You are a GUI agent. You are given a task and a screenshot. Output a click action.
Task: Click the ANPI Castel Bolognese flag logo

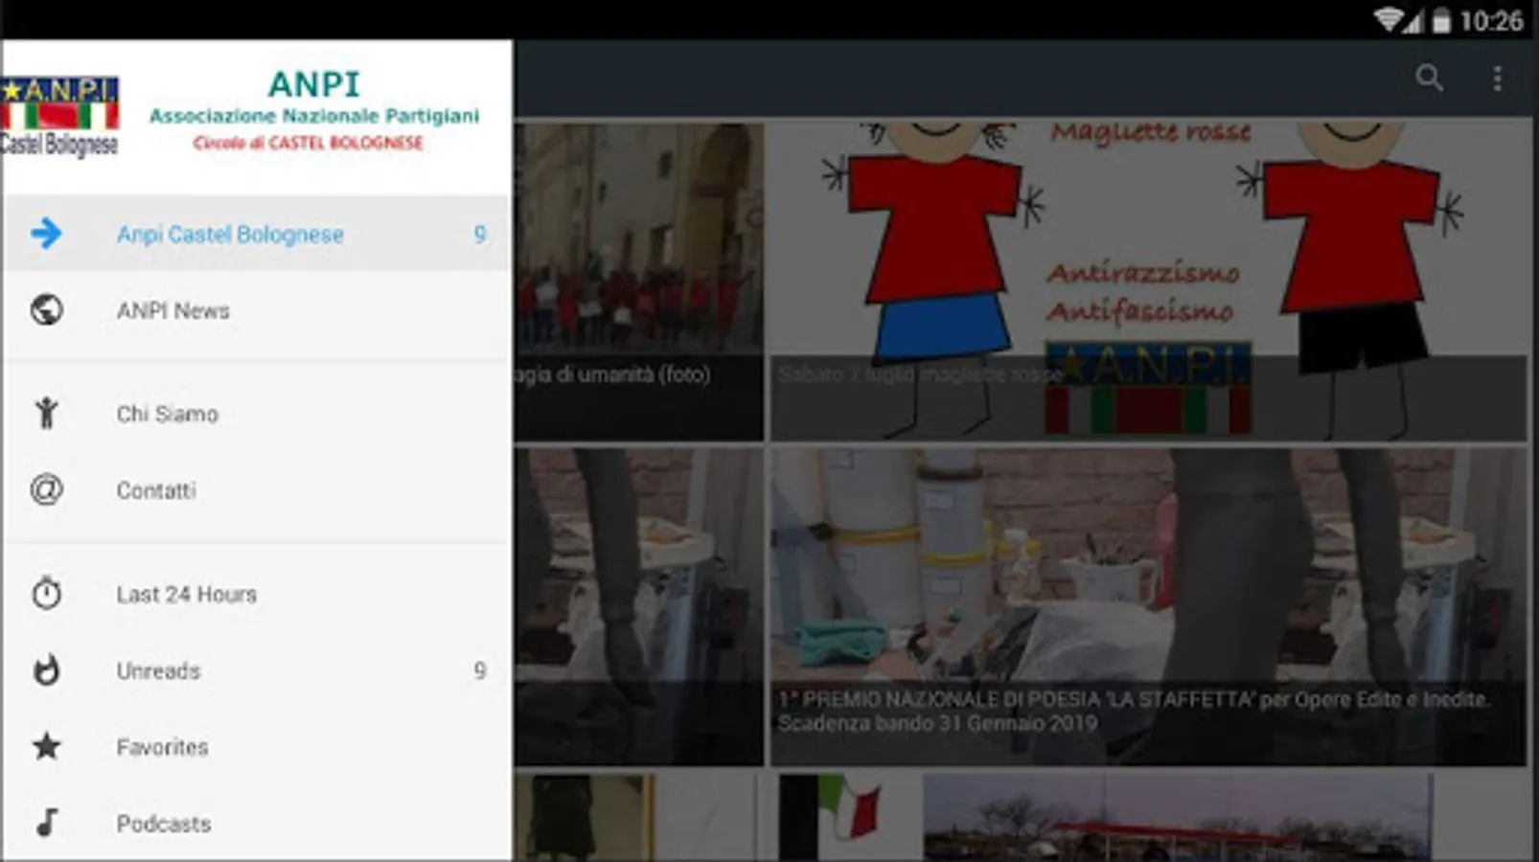pyautogui.click(x=59, y=117)
